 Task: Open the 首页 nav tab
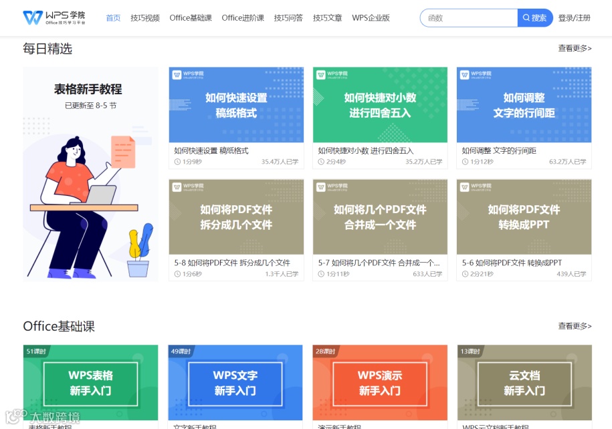tap(113, 18)
